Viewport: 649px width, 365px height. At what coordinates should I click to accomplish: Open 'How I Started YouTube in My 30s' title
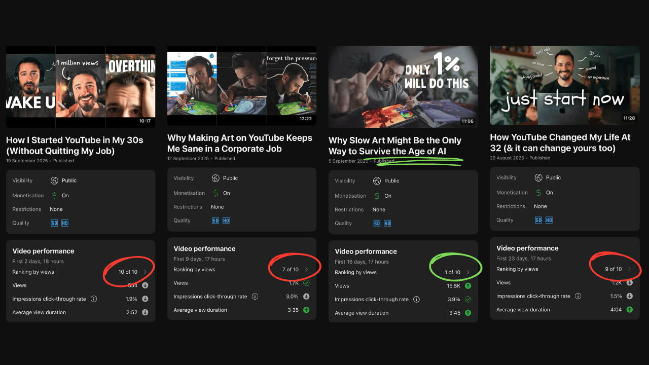75,145
